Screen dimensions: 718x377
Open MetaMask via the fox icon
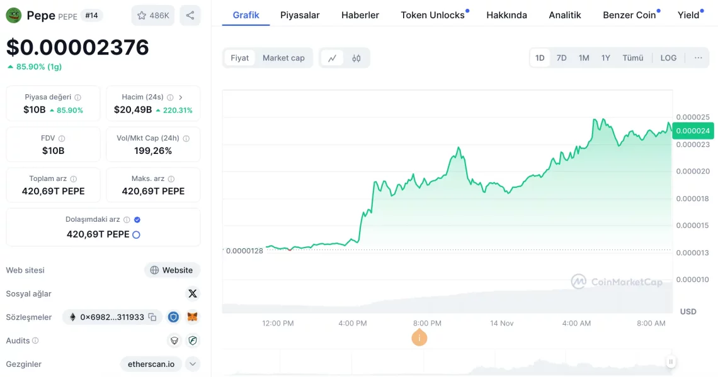coord(192,317)
